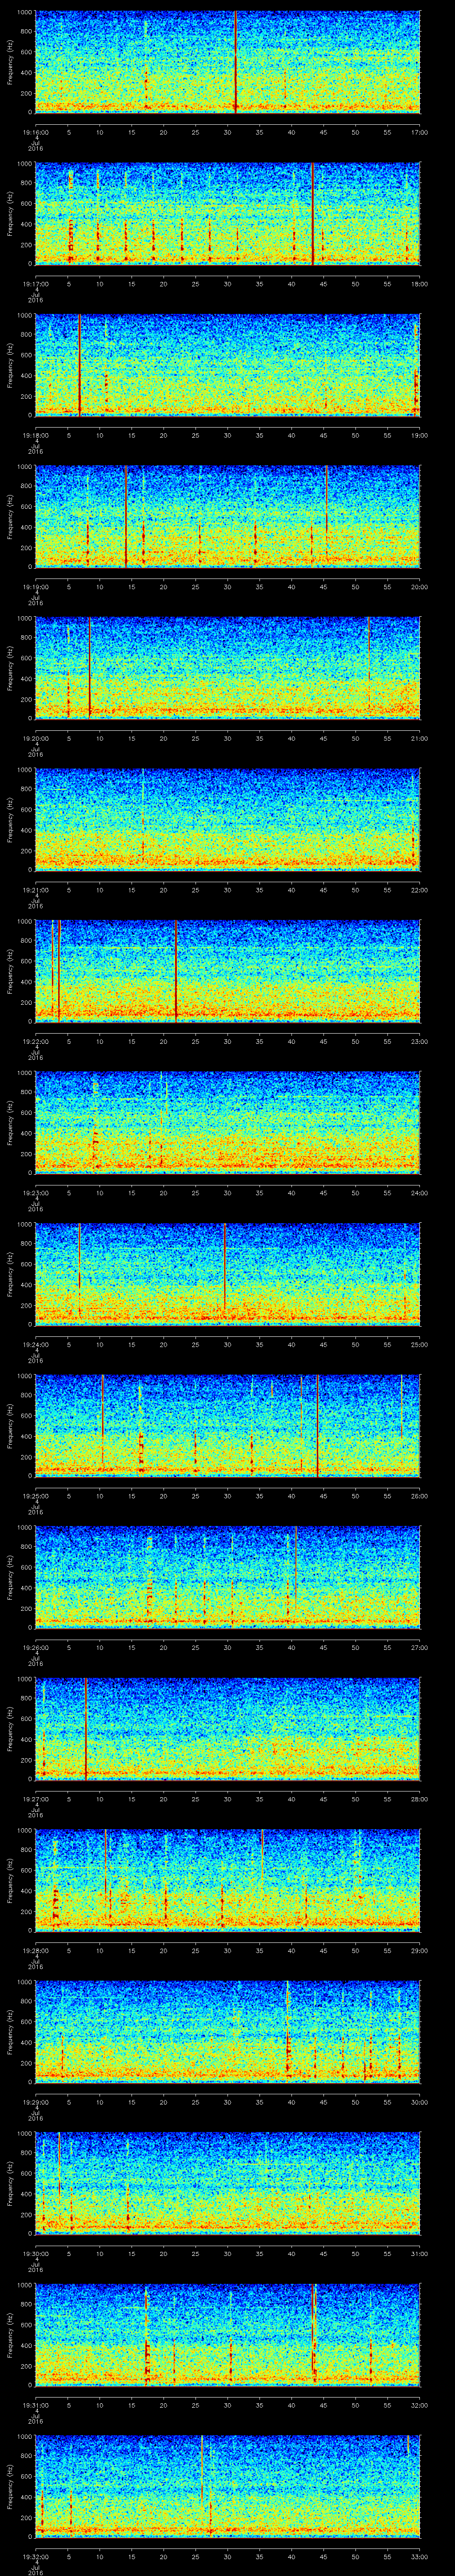Click the 19:32:00 start time label
The width and height of the screenshot is (455, 2576).
36,2556
